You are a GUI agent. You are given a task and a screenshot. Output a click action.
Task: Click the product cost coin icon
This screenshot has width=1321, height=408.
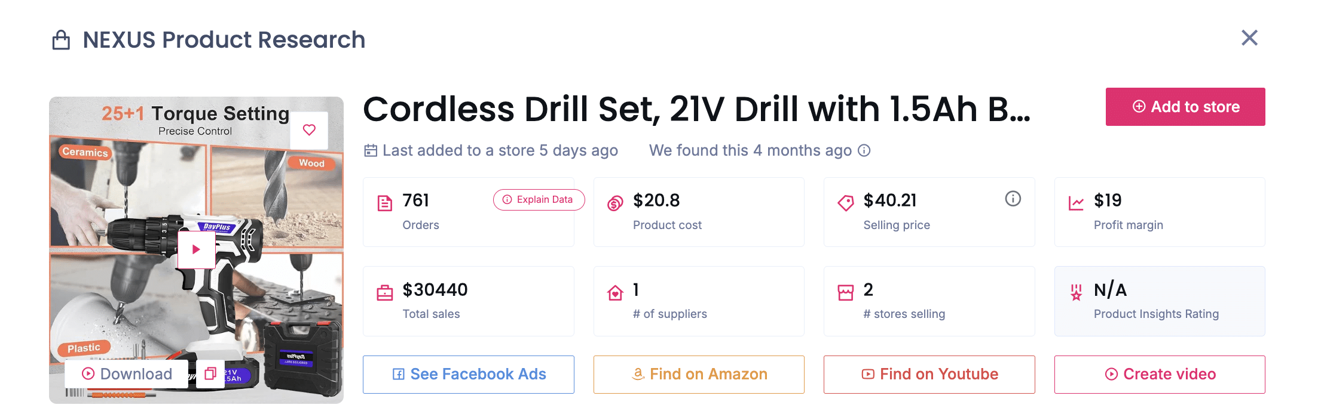click(x=614, y=202)
